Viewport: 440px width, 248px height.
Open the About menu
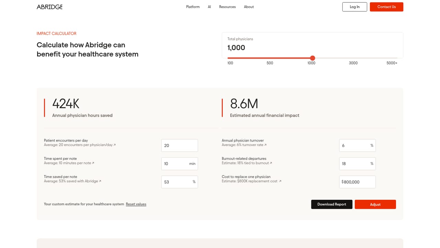pyautogui.click(x=249, y=7)
